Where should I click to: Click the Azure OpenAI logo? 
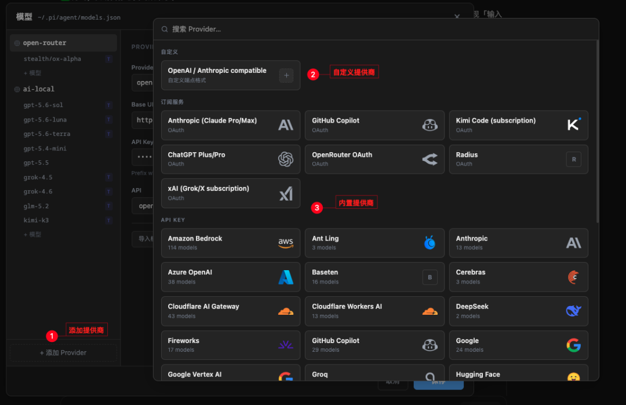tap(286, 277)
